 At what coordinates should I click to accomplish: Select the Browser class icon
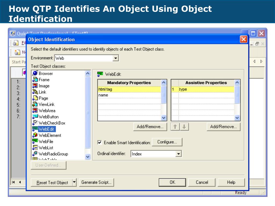(x=35, y=73)
